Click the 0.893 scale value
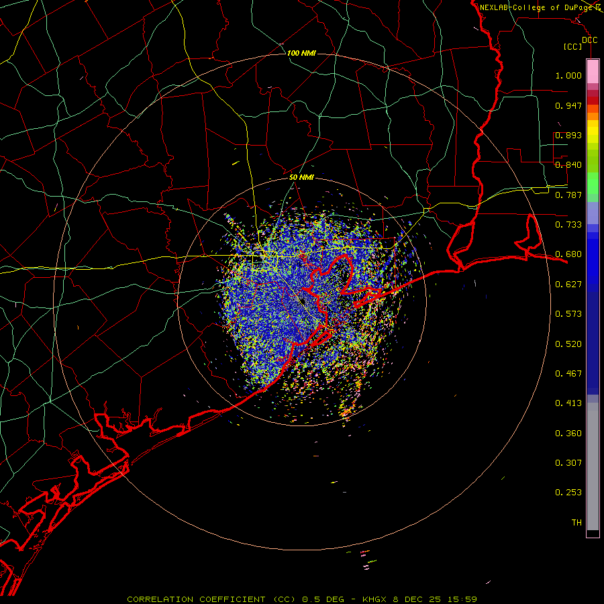Viewport: 604px width, 604px height. click(568, 135)
